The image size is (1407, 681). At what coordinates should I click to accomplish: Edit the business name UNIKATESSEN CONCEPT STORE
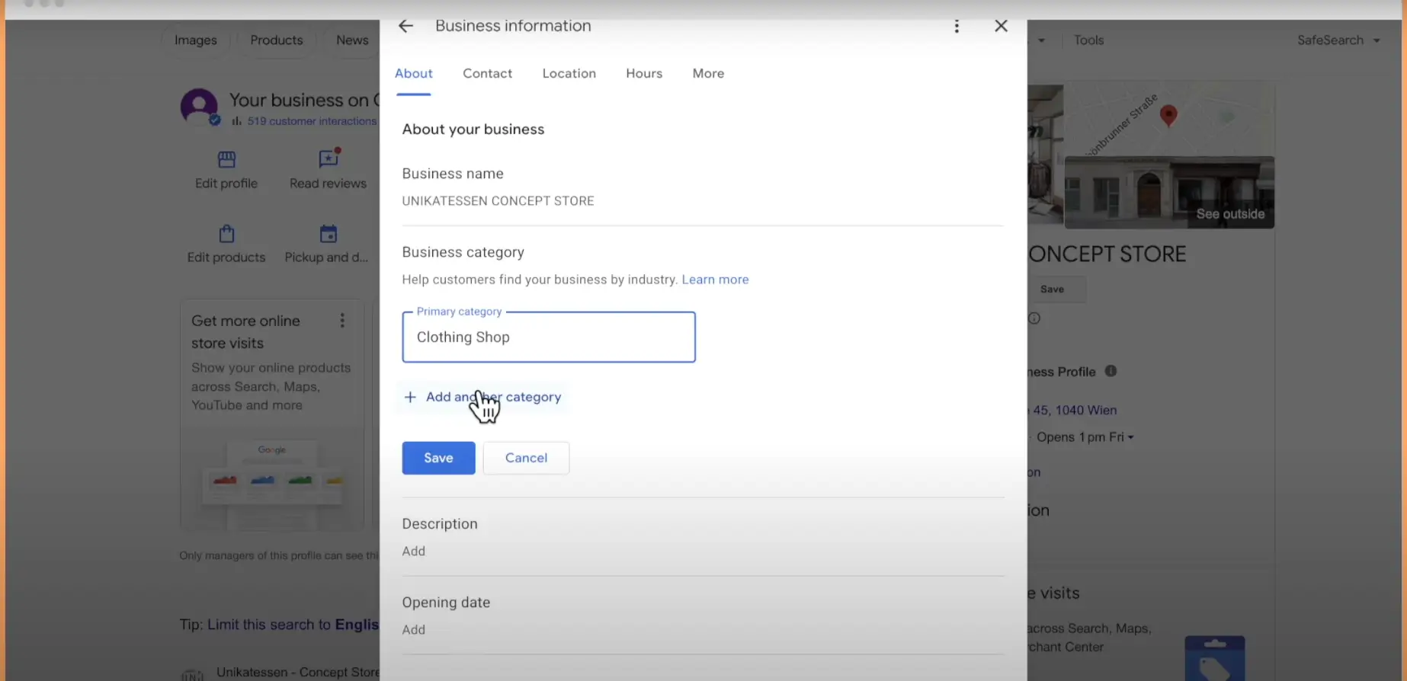(x=498, y=201)
